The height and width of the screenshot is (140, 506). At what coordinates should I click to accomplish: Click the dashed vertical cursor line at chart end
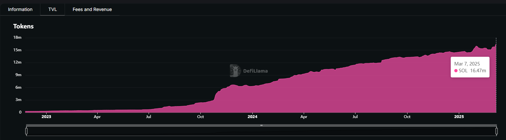click(496, 81)
